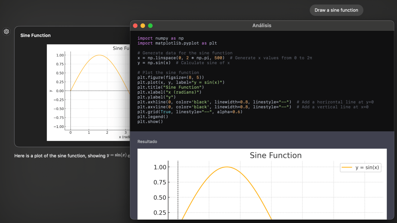
Task: Click the peak of the large orange sine curve
Action: point(227,167)
